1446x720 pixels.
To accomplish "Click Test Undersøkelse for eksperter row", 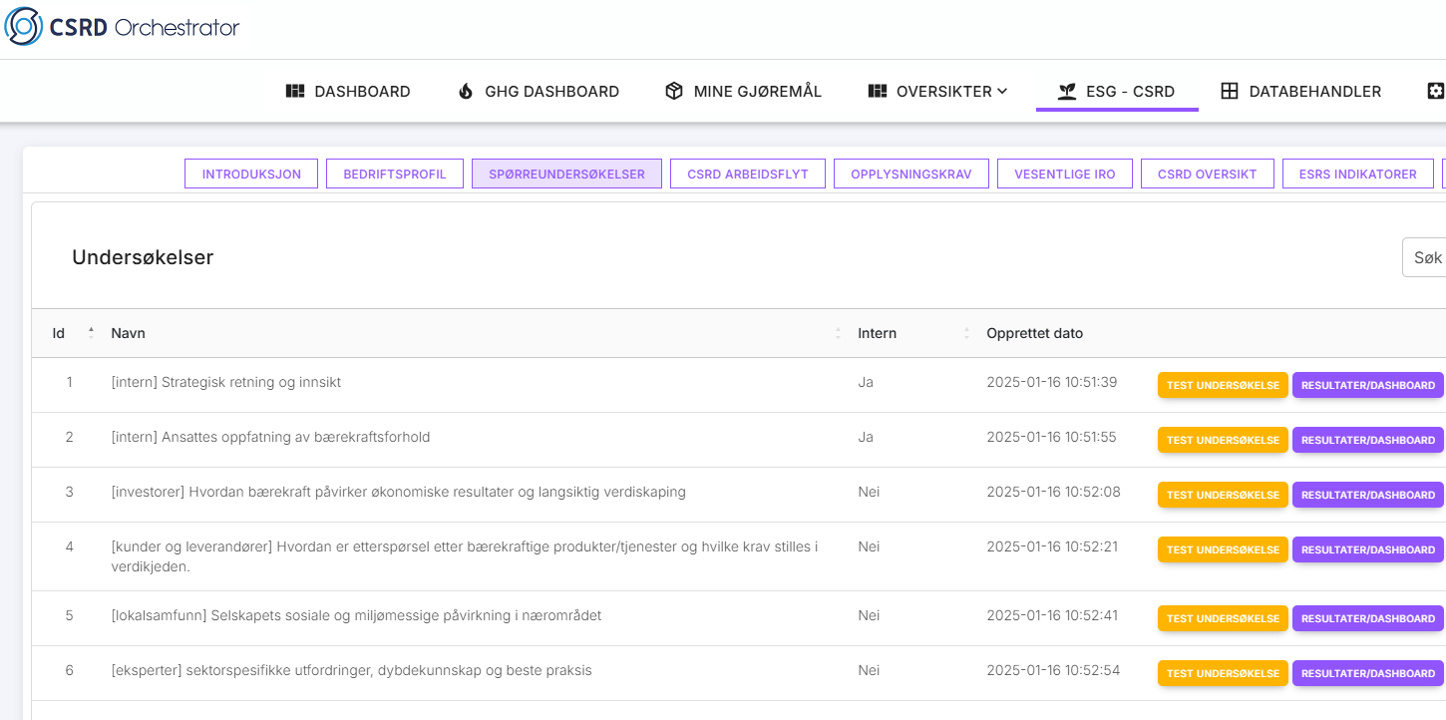I will click(x=1223, y=673).
